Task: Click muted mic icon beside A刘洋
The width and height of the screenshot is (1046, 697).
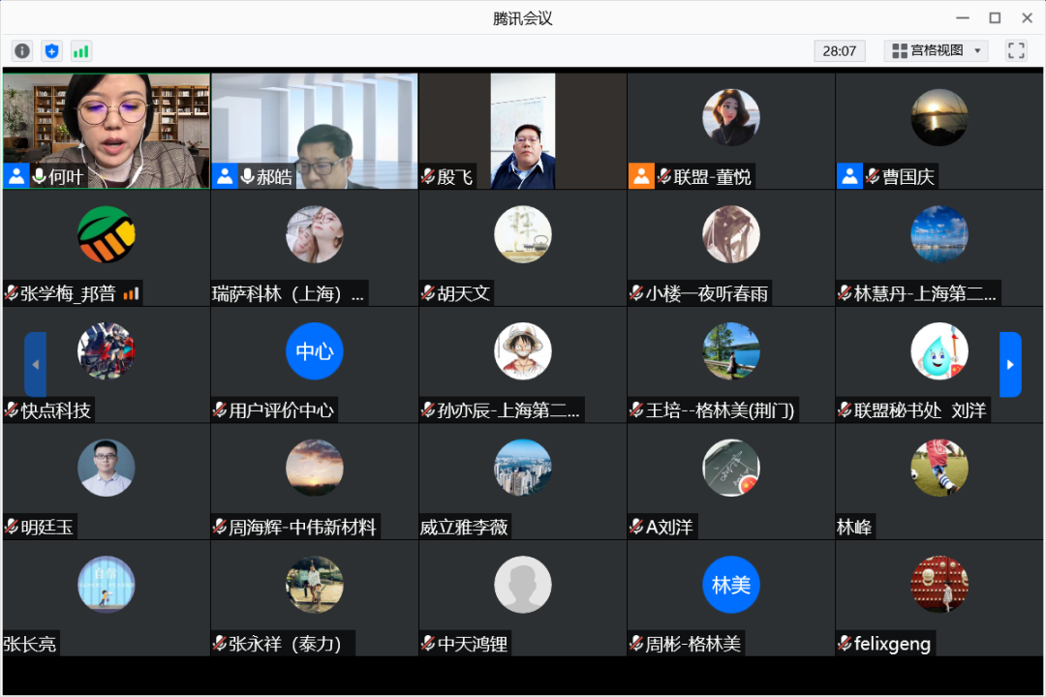Action: pos(635,527)
